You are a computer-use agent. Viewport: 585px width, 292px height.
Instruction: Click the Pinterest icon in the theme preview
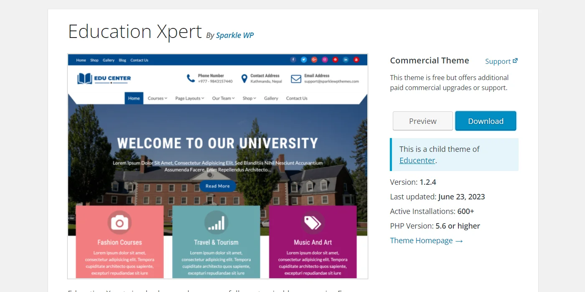(x=335, y=60)
